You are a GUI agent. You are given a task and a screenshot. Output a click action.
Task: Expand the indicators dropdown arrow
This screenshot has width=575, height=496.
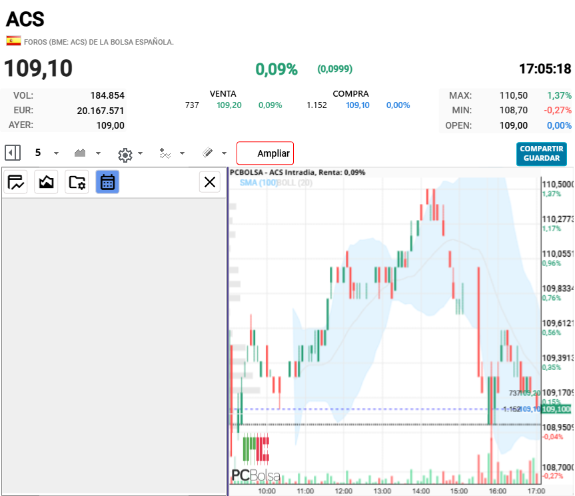[182, 153]
